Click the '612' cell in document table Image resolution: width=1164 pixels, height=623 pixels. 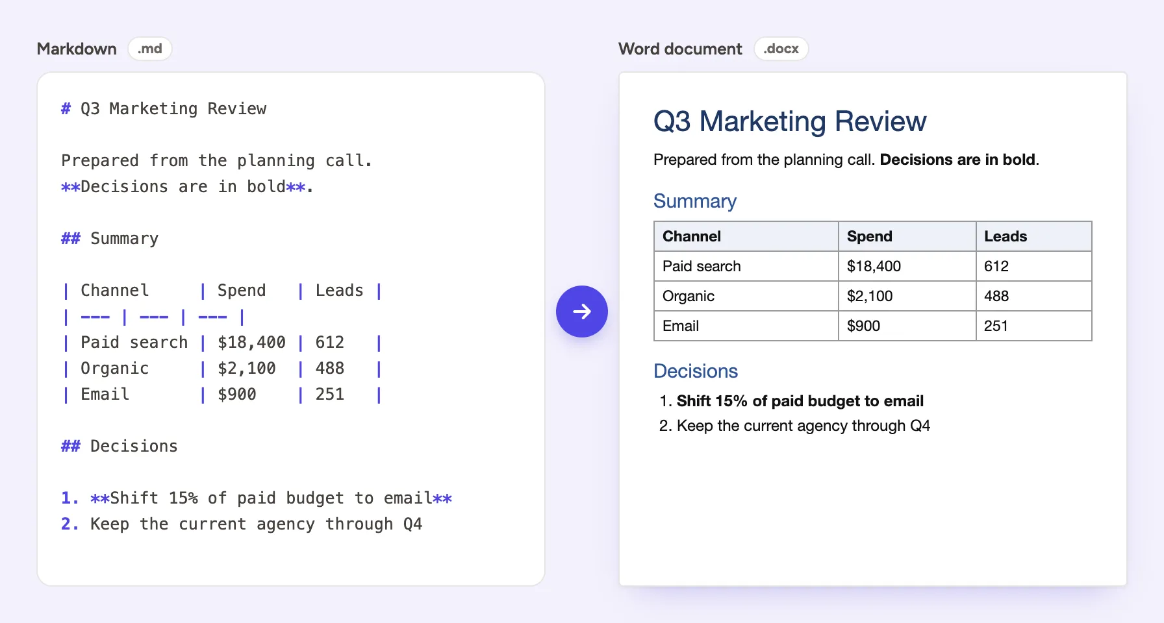pyautogui.click(x=1034, y=266)
